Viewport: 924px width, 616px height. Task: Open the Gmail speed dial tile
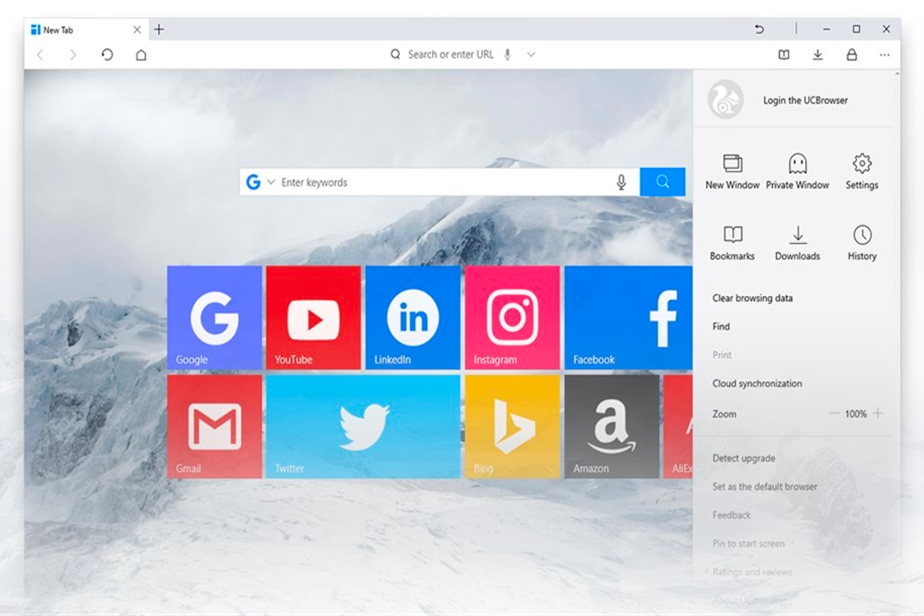[214, 427]
